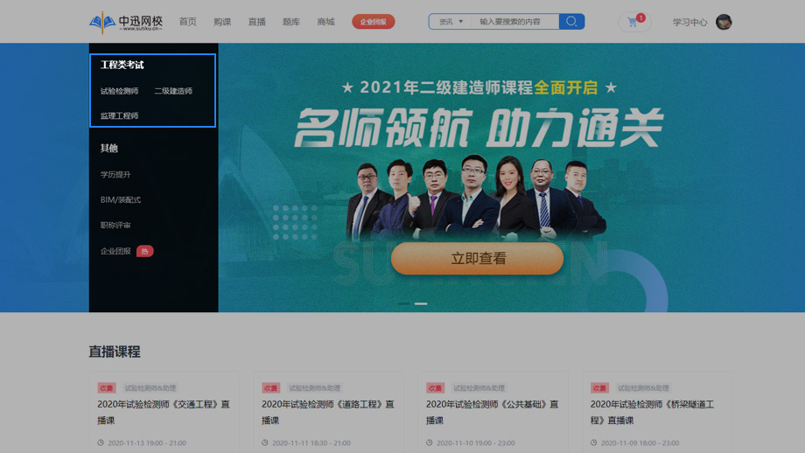The image size is (805, 453).
Task: Open the 资讯 search type dropdown
Action: click(x=451, y=22)
